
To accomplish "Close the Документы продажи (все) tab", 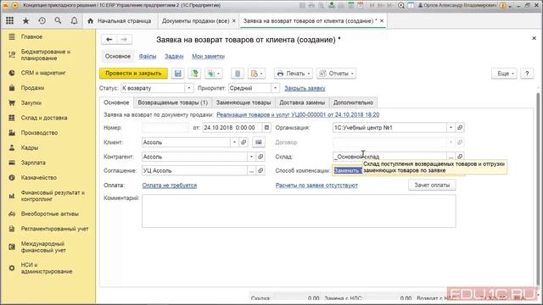I will pos(234,20).
